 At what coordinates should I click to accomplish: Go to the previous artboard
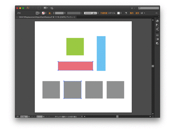click(35, 116)
